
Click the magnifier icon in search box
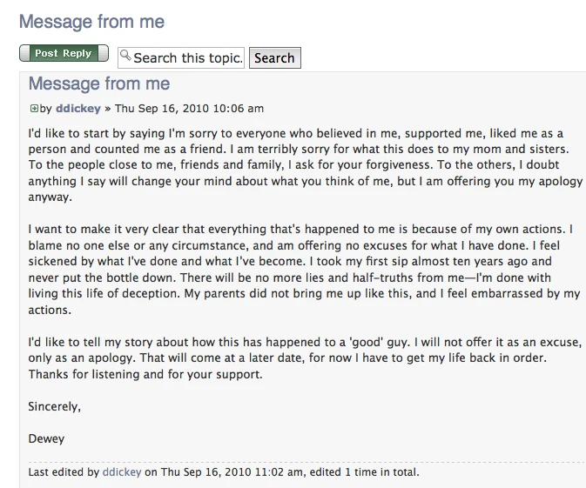pyautogui.click(x=125, y=57)
